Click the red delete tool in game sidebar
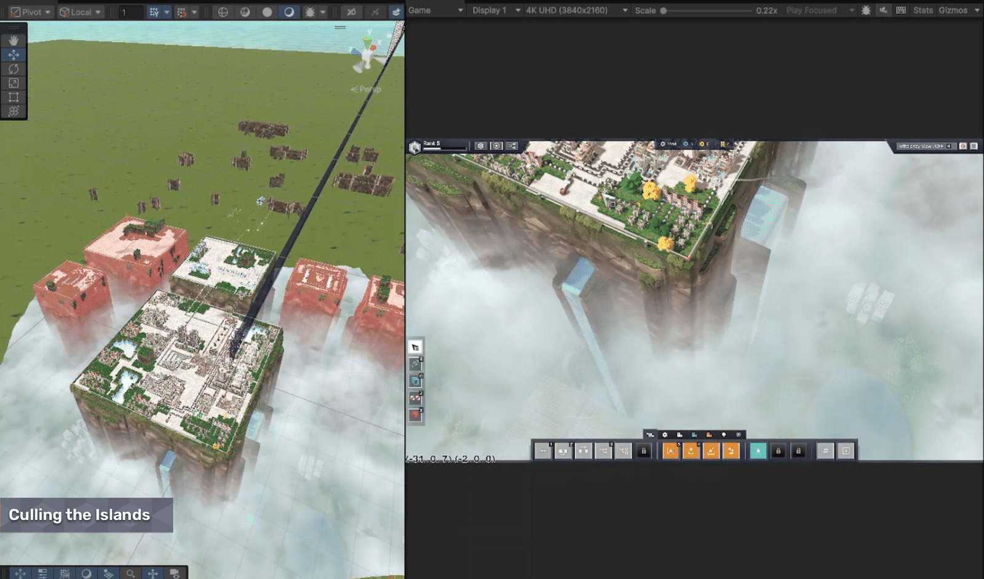Viewport: 984px width, 579px height. pyautogui.click(x=415, y=415)
